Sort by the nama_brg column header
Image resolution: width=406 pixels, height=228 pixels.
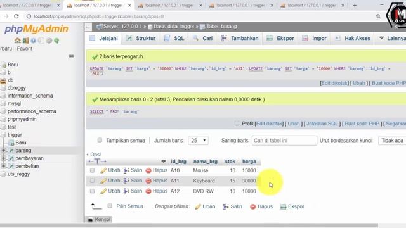pyautogui.click(x=206, y=161)
